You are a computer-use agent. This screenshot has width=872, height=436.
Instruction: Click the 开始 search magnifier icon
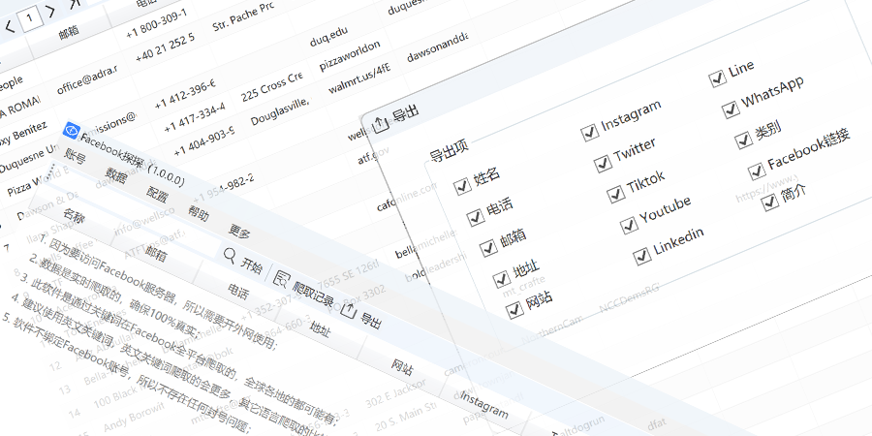230,256
